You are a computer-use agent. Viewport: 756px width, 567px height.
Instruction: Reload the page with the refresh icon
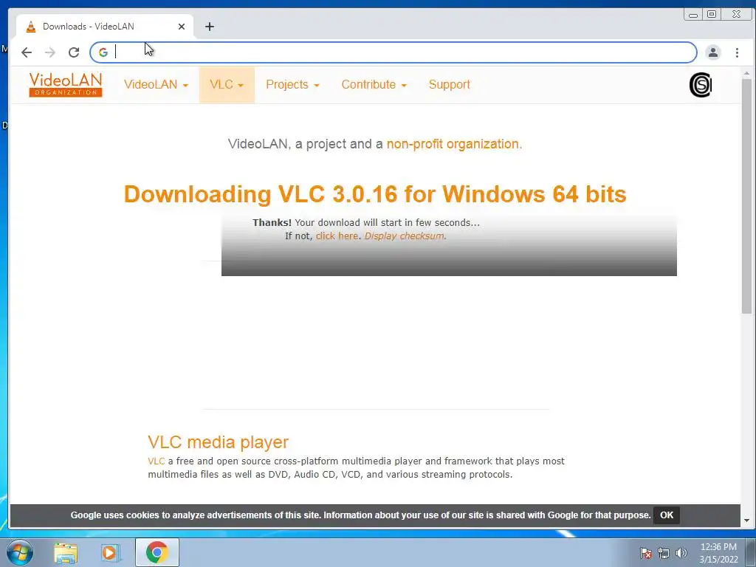(x=74, y=52)
